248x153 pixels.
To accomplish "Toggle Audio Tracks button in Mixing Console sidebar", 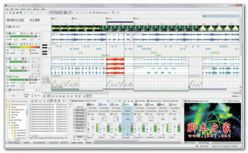I will tap(79, 110).
